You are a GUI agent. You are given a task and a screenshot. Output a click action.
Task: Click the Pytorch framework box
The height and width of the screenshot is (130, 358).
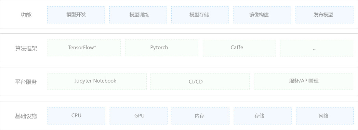coord(162,48)
